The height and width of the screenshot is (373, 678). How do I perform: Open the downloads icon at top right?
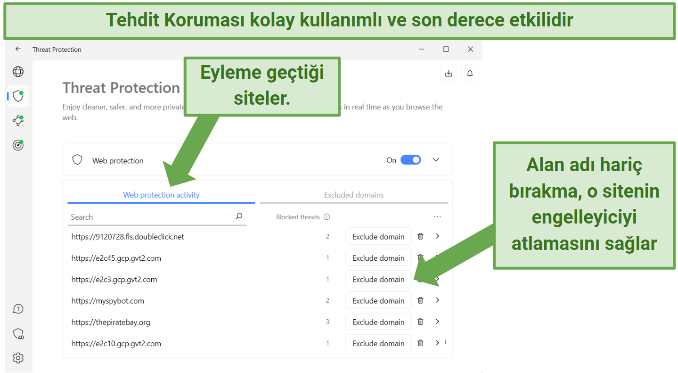click(x=448, y=73)
